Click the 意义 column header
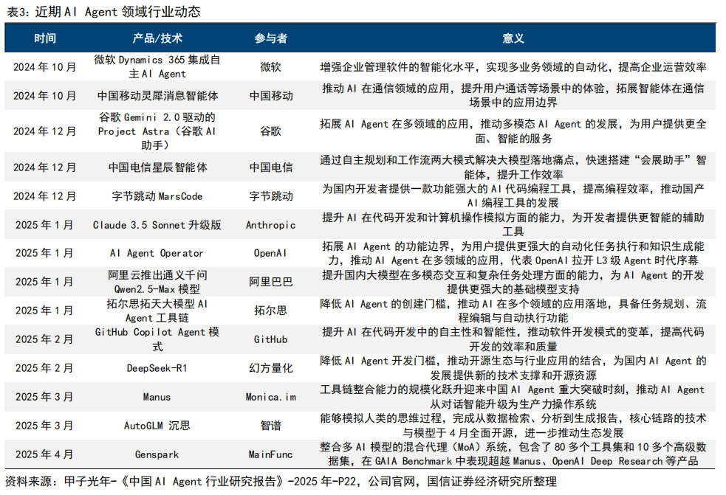Viewport: 726px width, 495px height. point(513,38)
